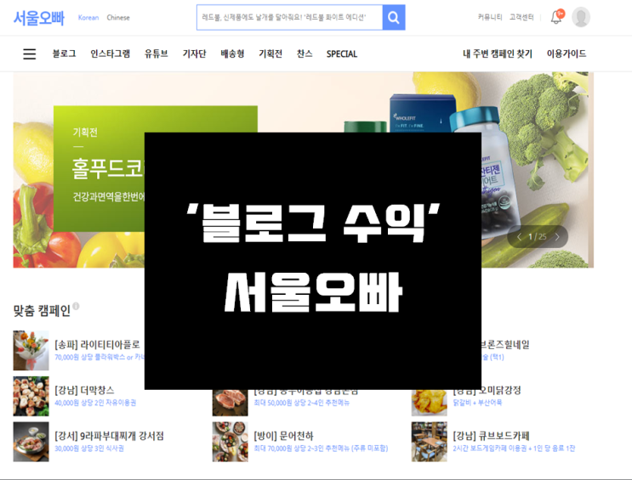
Task: Click the 1/25 slide counter
Action: click(538, 237)
